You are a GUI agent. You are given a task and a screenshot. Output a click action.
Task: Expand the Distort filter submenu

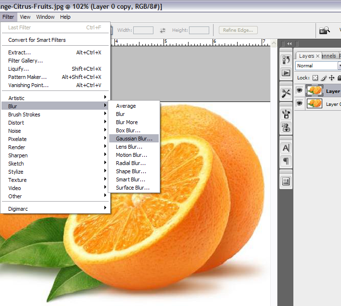55,122
